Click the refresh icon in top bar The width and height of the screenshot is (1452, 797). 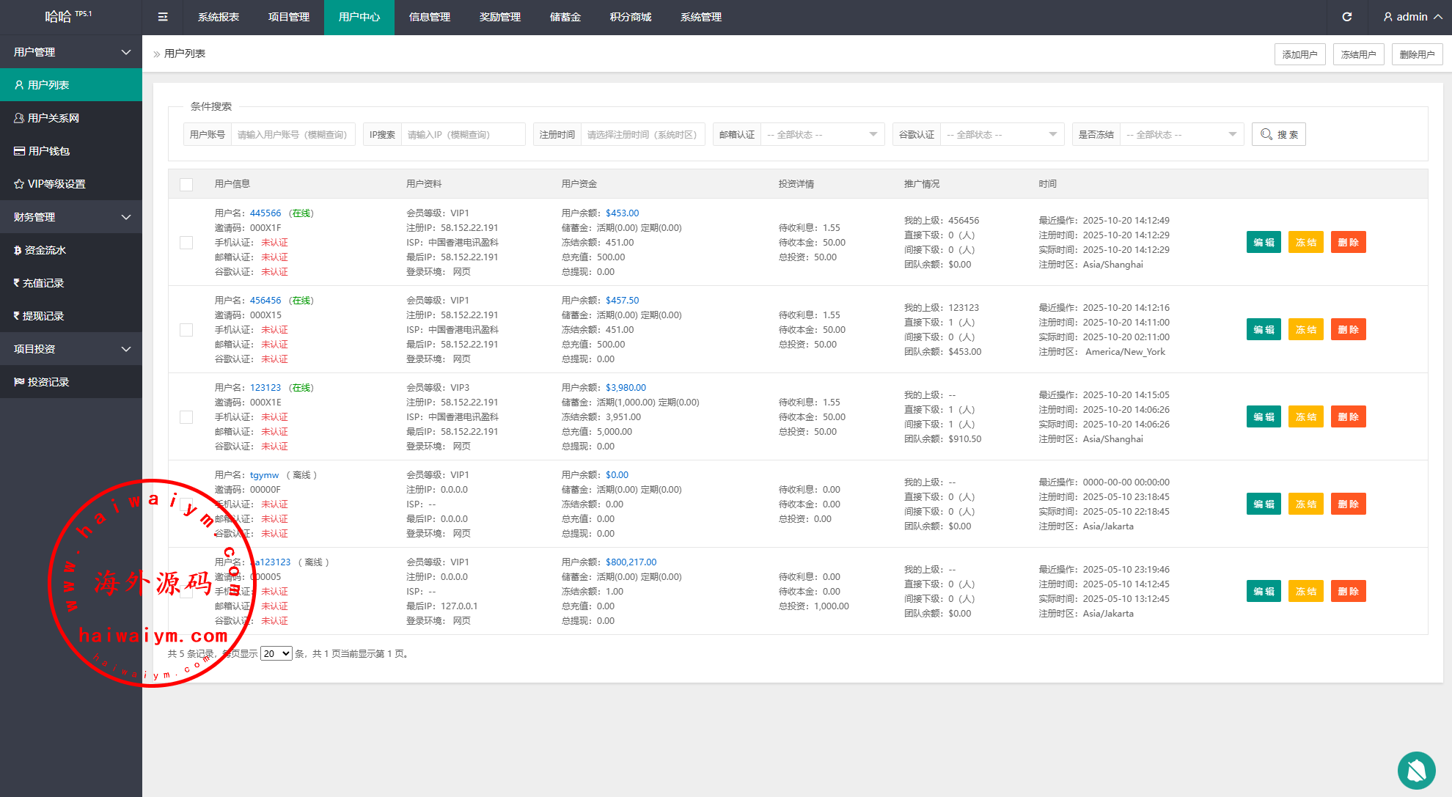click(x=1346, y=17)
